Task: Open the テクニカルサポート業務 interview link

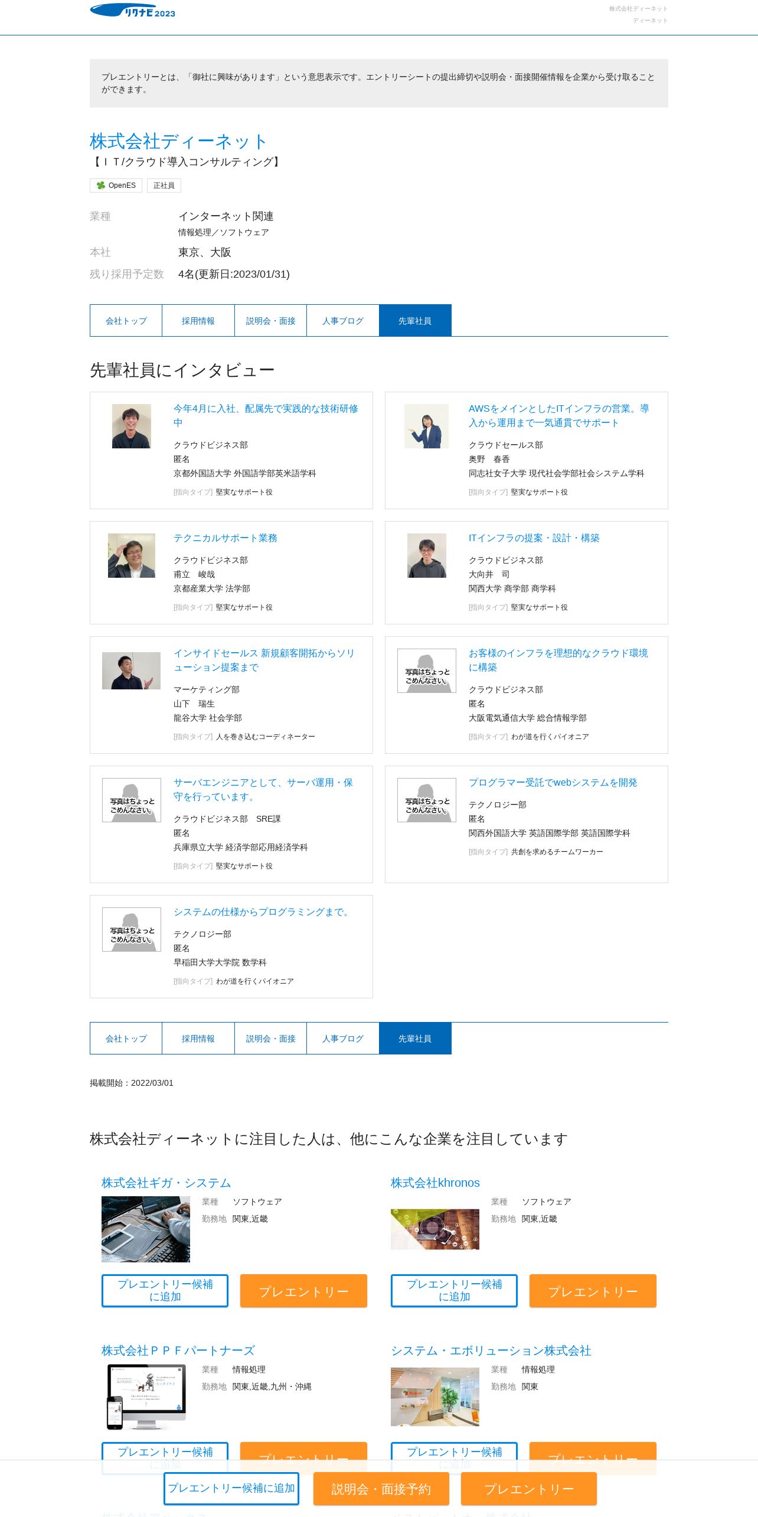Action: point(226,538)
